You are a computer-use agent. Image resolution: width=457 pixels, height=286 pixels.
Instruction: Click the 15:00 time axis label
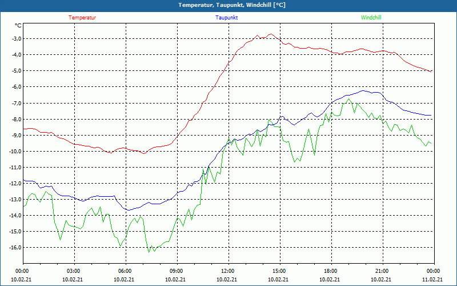279,271
